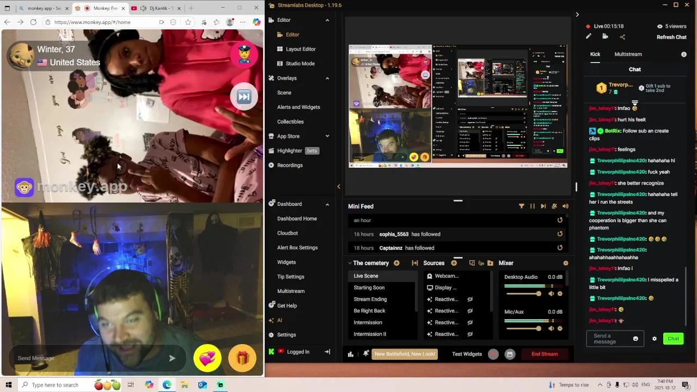
Task: Open performance stats bar chart icon
Action: coord(351,354)
